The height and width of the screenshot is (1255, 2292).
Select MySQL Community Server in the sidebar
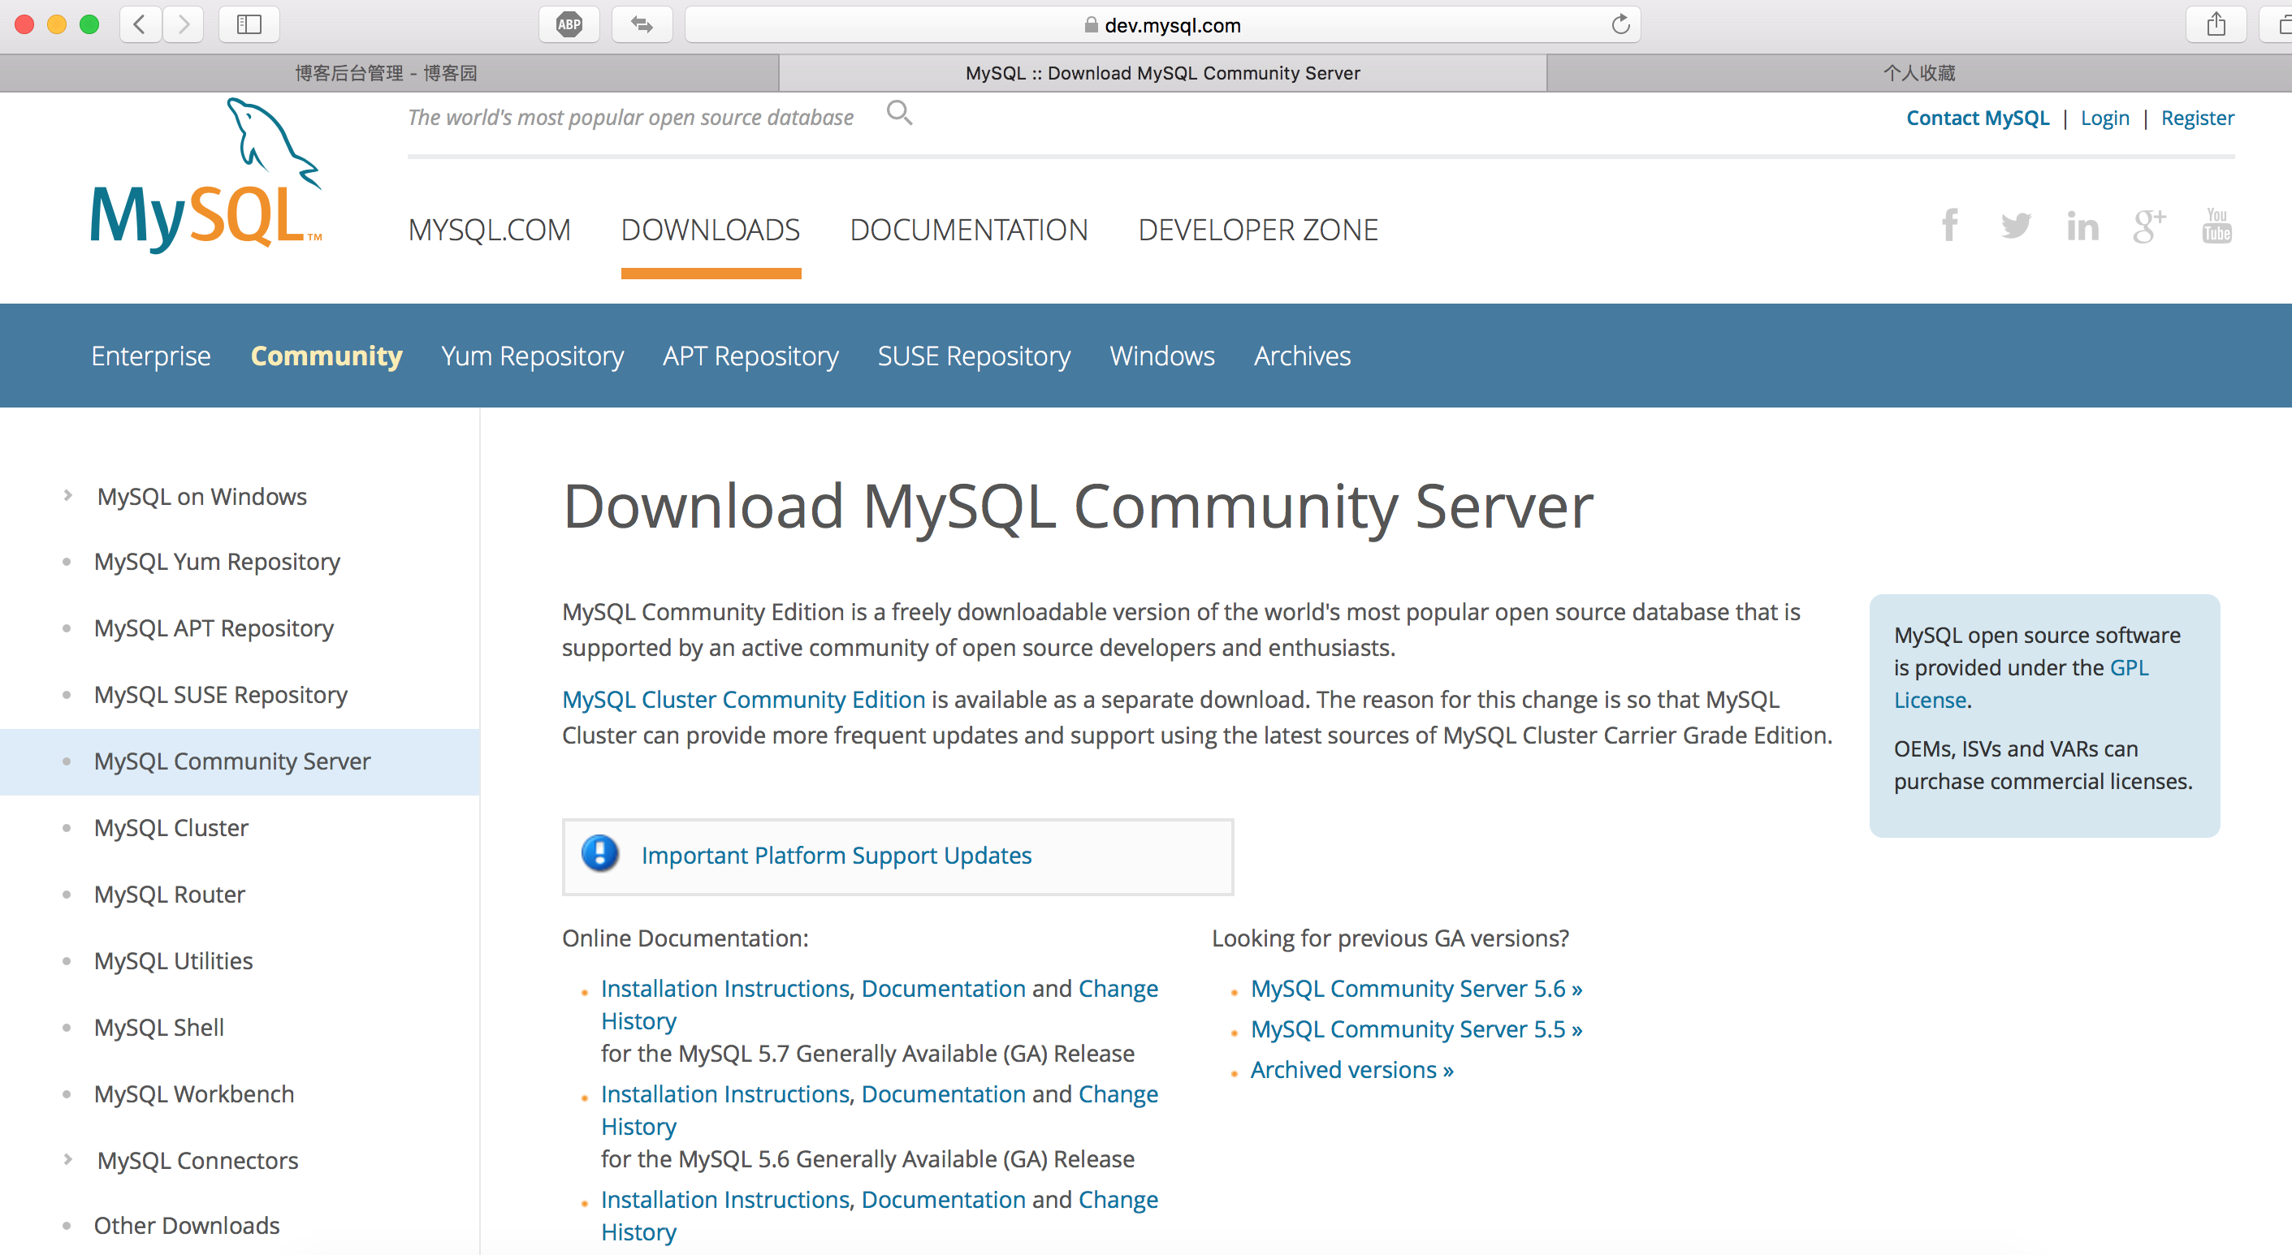click(232, 761)
